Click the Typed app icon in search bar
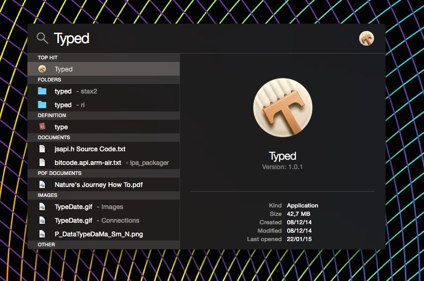 point(366,38)
